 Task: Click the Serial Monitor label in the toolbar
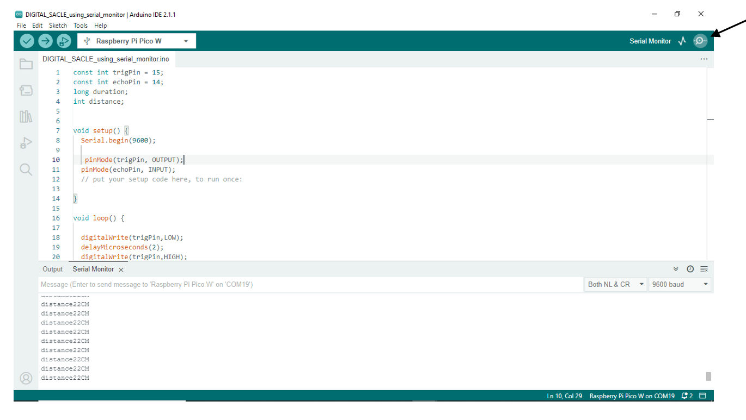(650, 41)
